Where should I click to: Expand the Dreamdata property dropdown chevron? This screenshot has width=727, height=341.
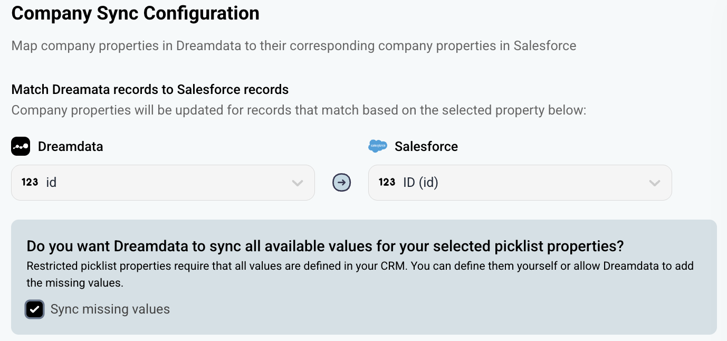point(298,183)
